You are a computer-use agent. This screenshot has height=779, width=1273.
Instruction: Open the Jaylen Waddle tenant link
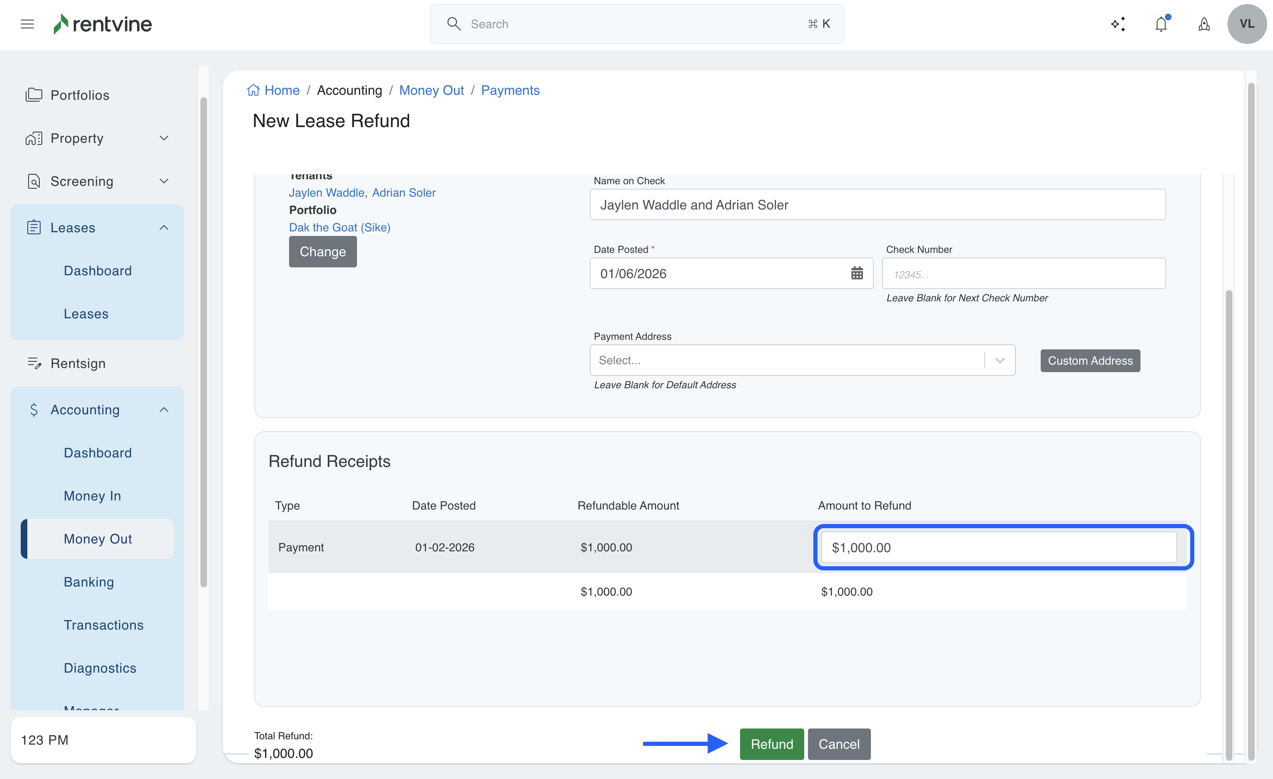(x=326, y=192)
